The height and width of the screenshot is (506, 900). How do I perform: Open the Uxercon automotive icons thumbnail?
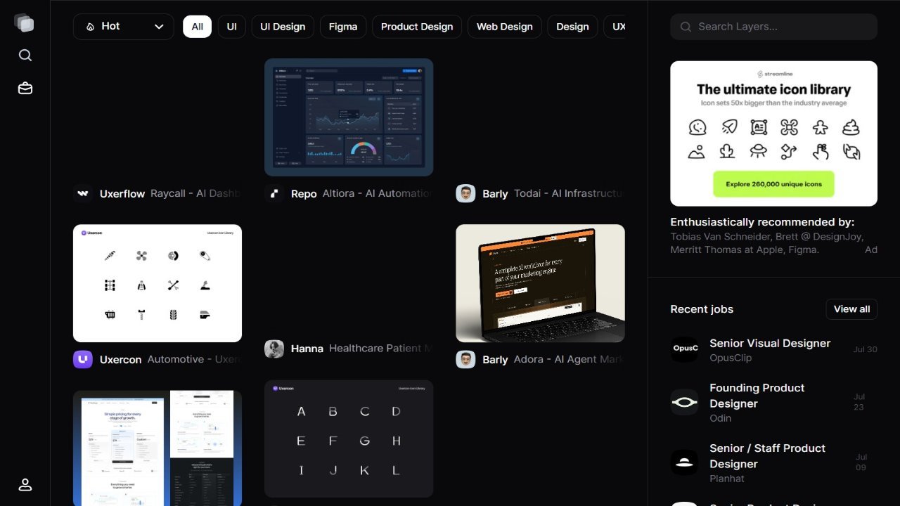157,283
